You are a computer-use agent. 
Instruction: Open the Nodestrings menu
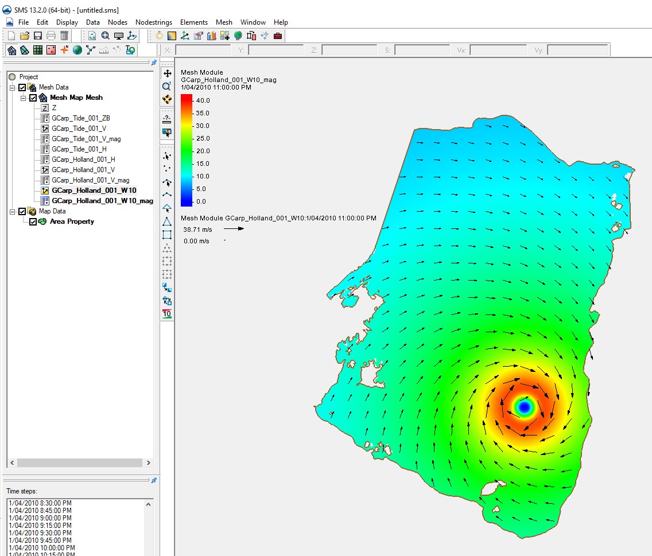pos(153,22)
